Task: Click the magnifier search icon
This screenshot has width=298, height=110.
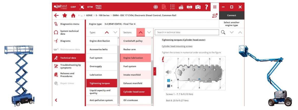Action: [x=223, y=32]
